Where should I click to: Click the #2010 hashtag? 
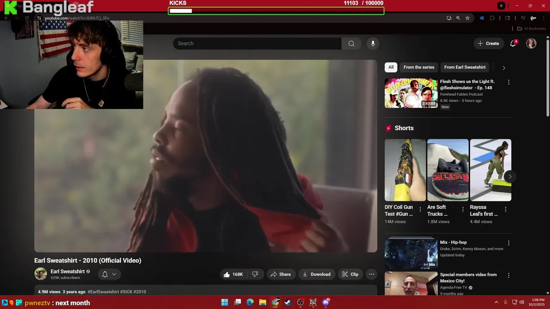[140, 292]
